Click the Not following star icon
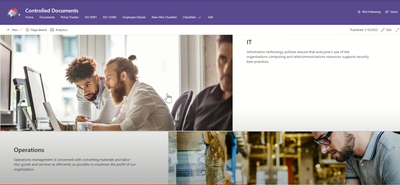 (359, 12)
